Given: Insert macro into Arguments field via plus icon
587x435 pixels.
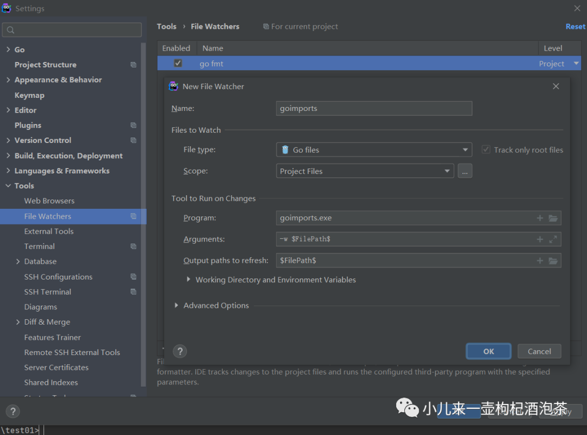Looking at the screenshot, I should click(x=540, y=239).
